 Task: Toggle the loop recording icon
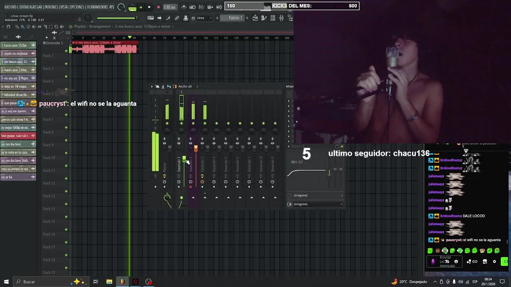(219, 7)
